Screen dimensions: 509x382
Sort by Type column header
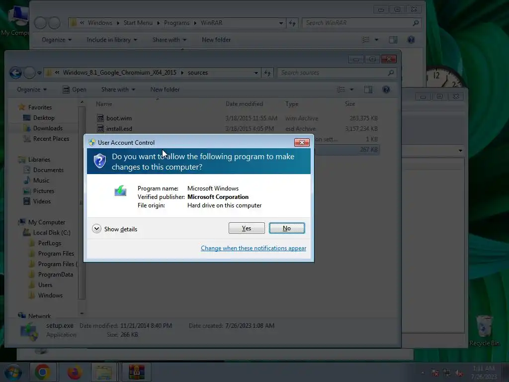[x=291, y=104]
